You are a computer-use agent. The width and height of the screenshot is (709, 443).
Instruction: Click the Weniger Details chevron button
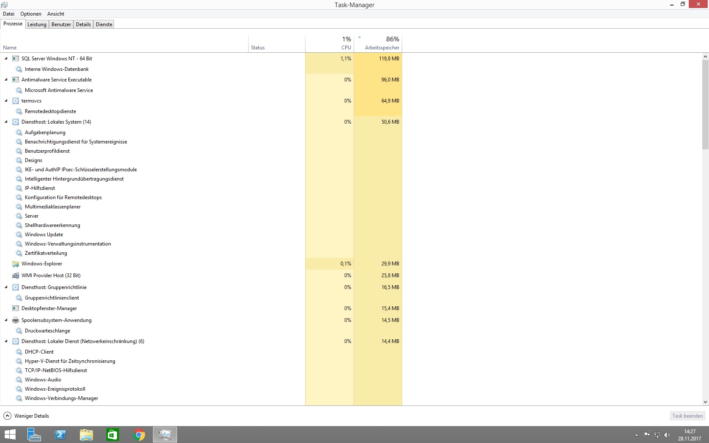pos(8,416)
